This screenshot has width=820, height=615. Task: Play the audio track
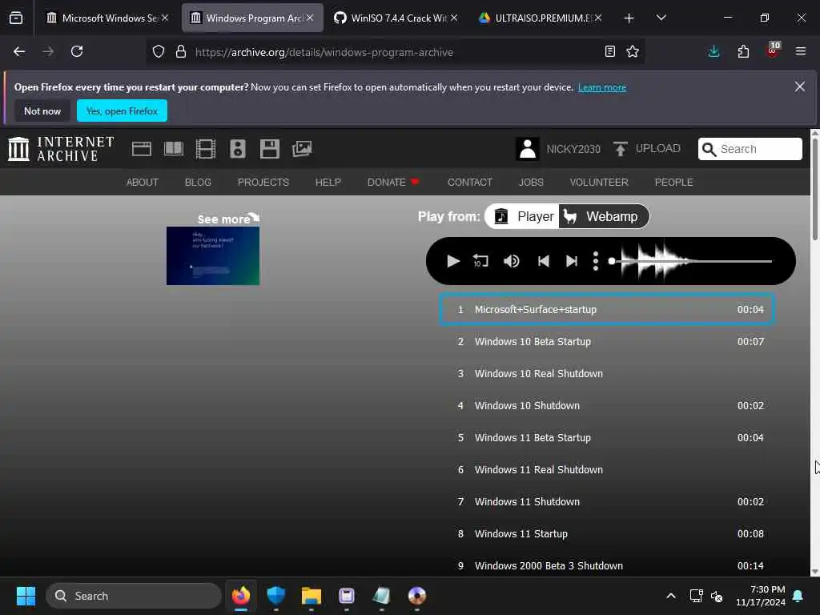(453, 261)
